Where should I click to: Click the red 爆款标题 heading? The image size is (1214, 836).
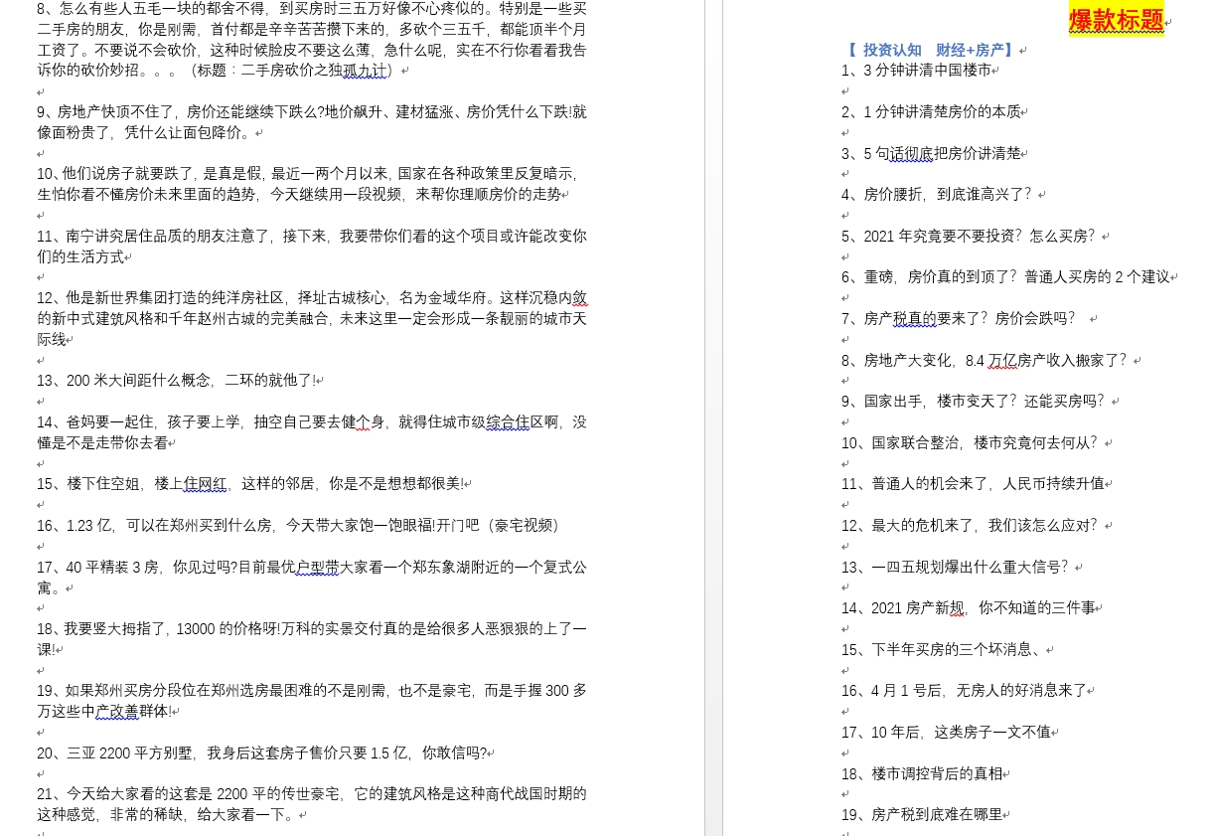point(1115,20)
